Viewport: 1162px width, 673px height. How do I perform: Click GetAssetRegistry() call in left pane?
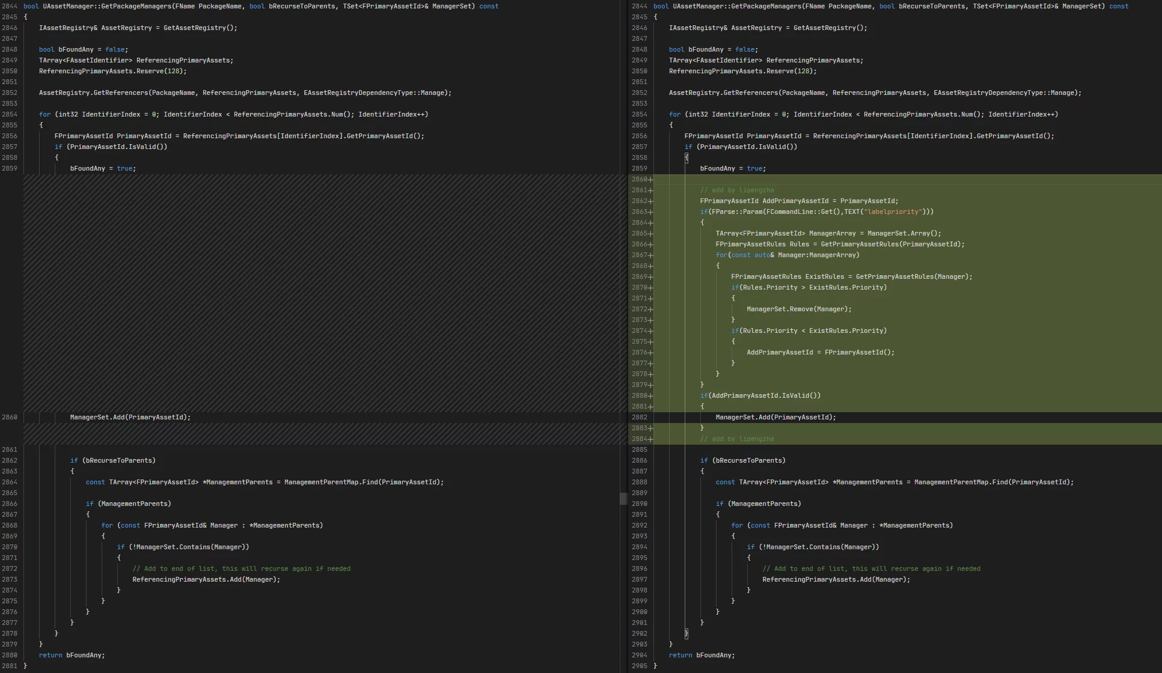(200, 28)
